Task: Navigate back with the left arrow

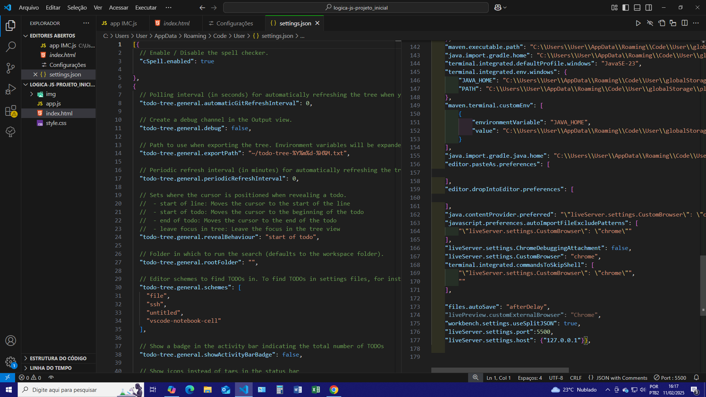Action: 202,7
